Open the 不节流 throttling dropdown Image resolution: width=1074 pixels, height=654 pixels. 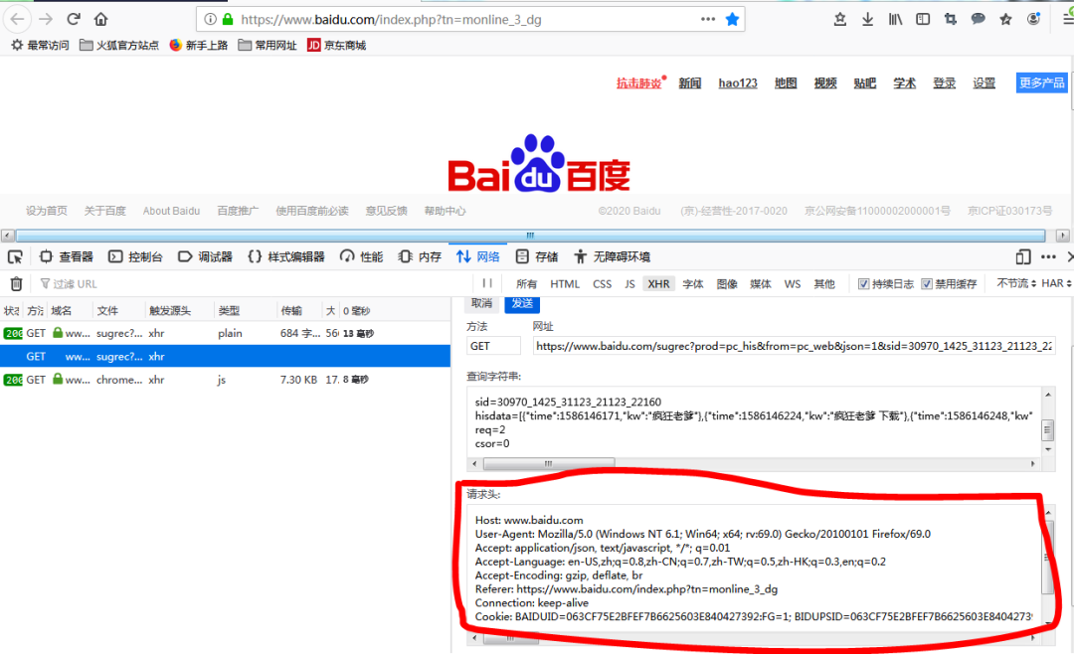(1015, 283)
